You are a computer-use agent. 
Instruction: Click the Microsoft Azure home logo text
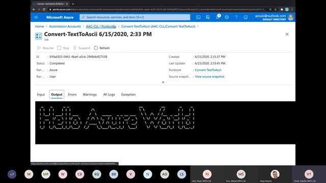coord(60,17)
